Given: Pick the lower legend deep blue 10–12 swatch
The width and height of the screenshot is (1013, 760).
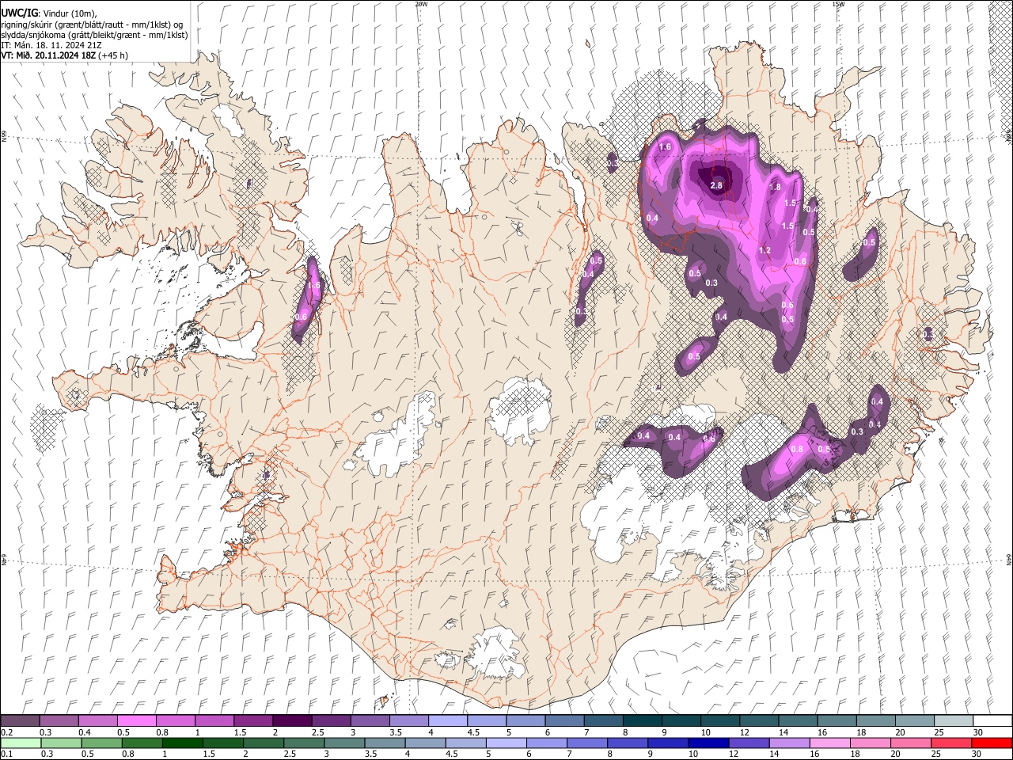Looking at the screenshot, I should 708,743.
